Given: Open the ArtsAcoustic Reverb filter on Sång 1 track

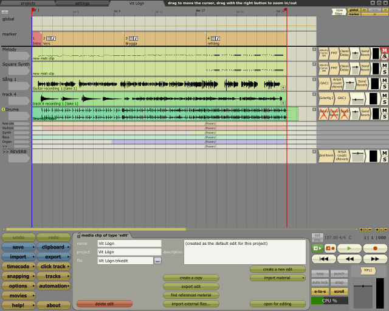Looking at the screenshot, I should (x=337, y=83).
